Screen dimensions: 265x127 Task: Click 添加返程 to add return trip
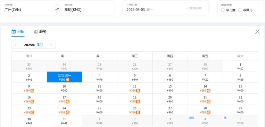194,8
